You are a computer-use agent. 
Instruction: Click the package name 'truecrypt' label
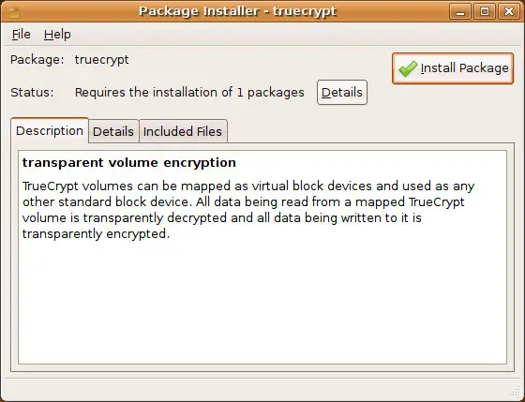(102, 60)
